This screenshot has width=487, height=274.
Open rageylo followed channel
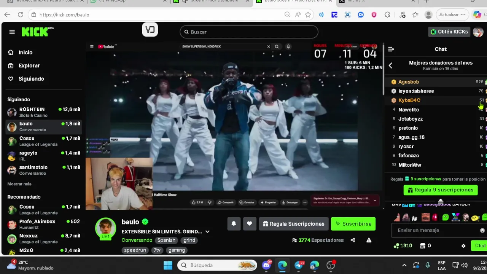tap(44, 156)
